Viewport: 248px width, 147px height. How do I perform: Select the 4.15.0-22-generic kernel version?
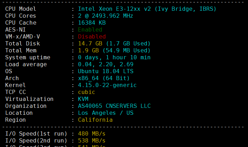tap(107, 85)
